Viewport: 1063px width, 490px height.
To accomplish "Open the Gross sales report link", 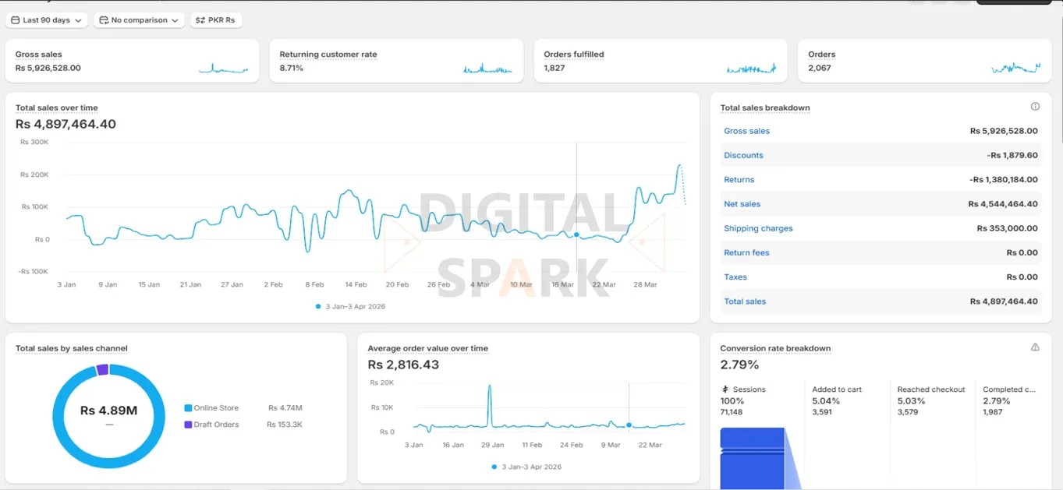I will pyautogui.click(x=746, y=131).
